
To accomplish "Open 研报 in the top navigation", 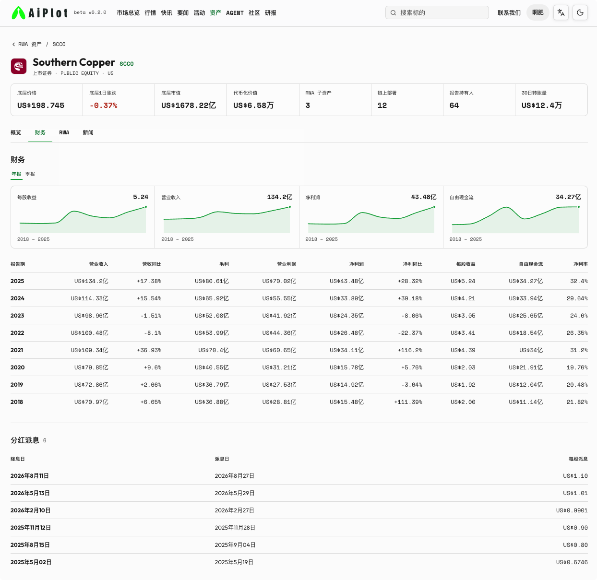I will (x=271, y=13).
